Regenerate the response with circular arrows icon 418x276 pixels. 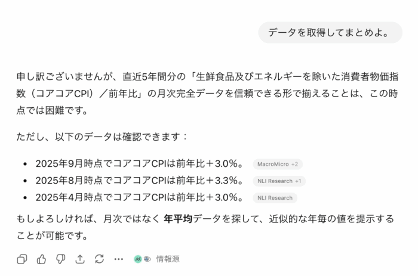point(99,259)
